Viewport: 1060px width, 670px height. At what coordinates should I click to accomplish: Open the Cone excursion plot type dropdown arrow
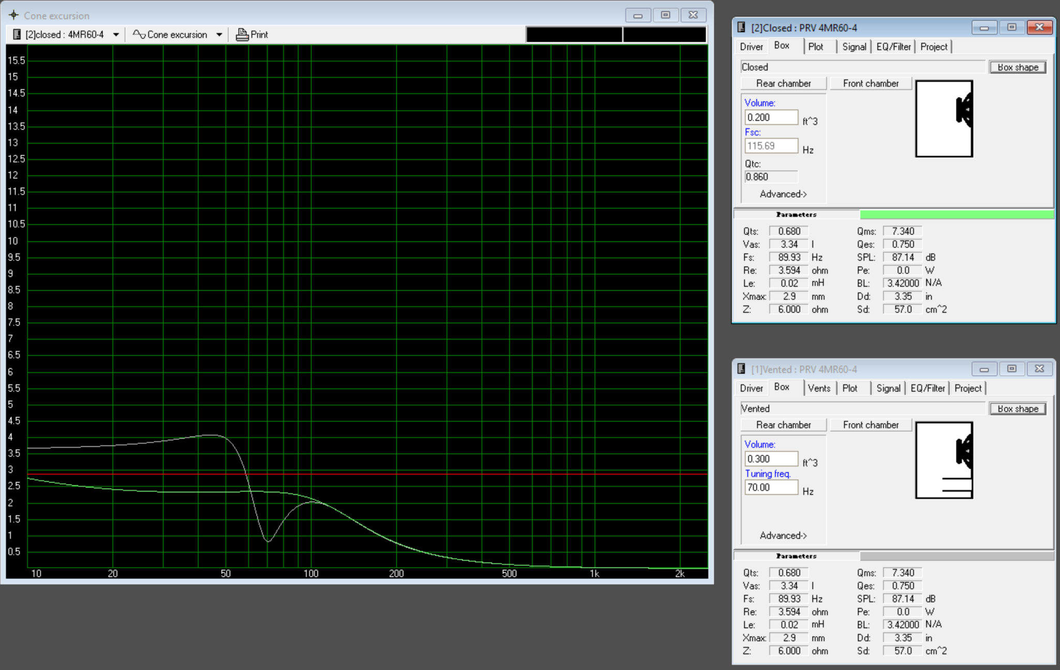(x=219, y=35)
